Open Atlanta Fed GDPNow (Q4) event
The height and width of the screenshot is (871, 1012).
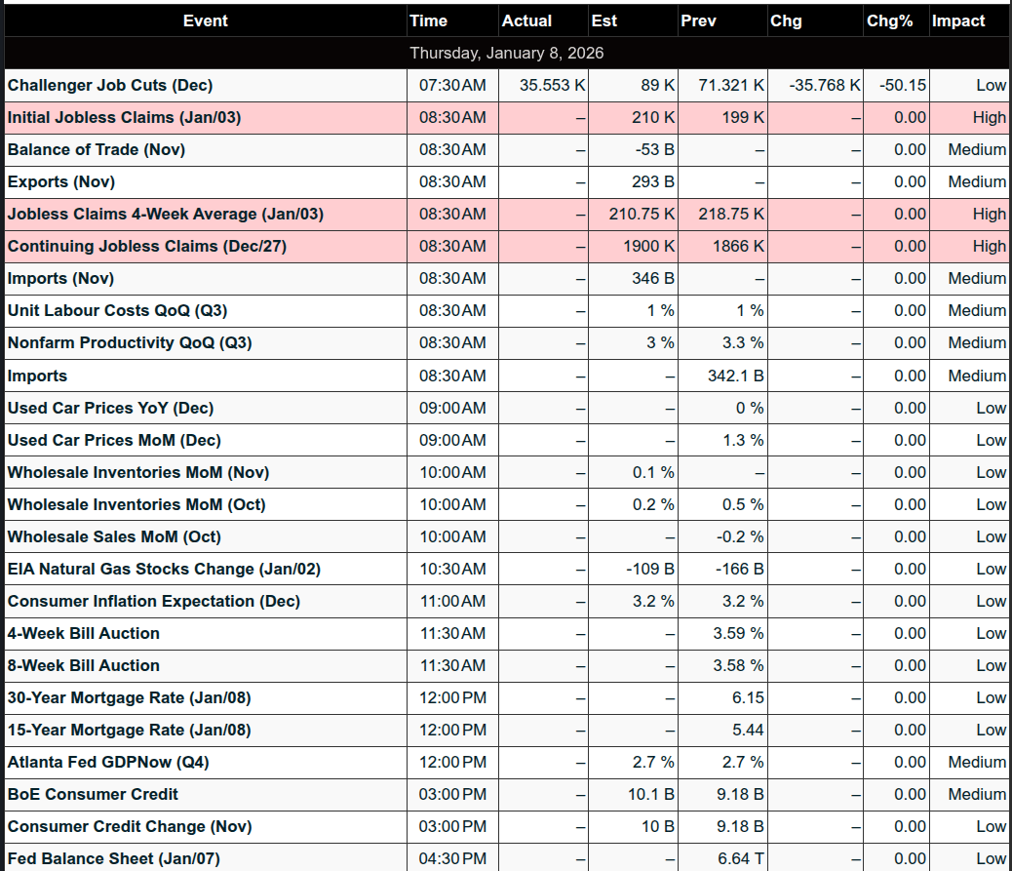tap(108, 762)
